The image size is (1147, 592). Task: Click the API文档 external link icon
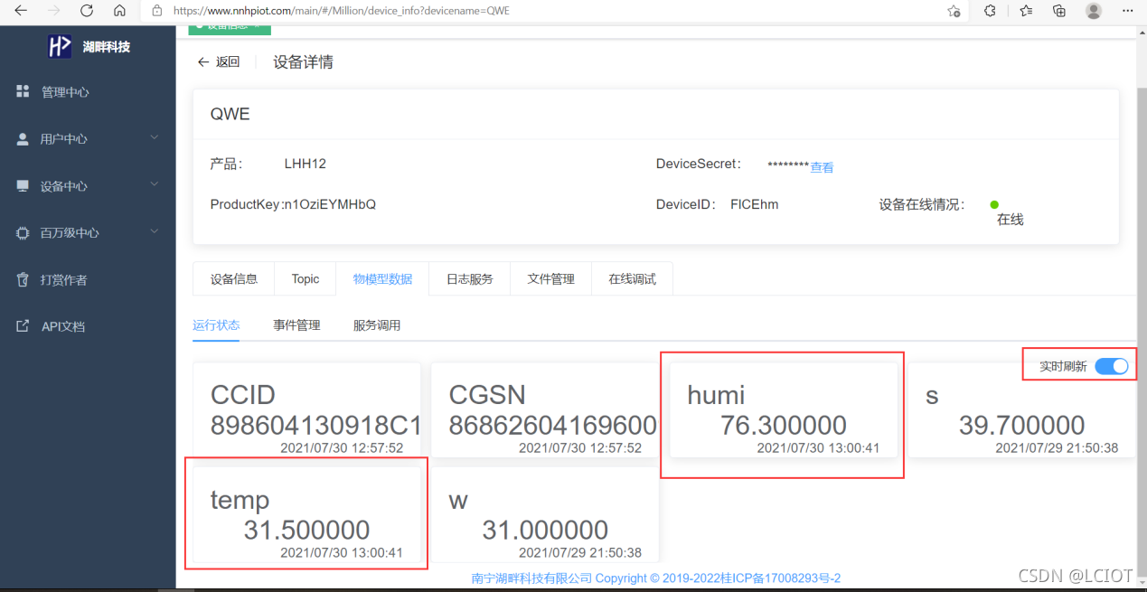23,325
